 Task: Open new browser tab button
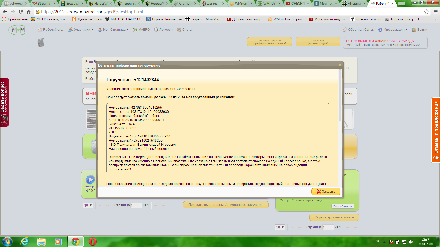click(x=402, y=4)
